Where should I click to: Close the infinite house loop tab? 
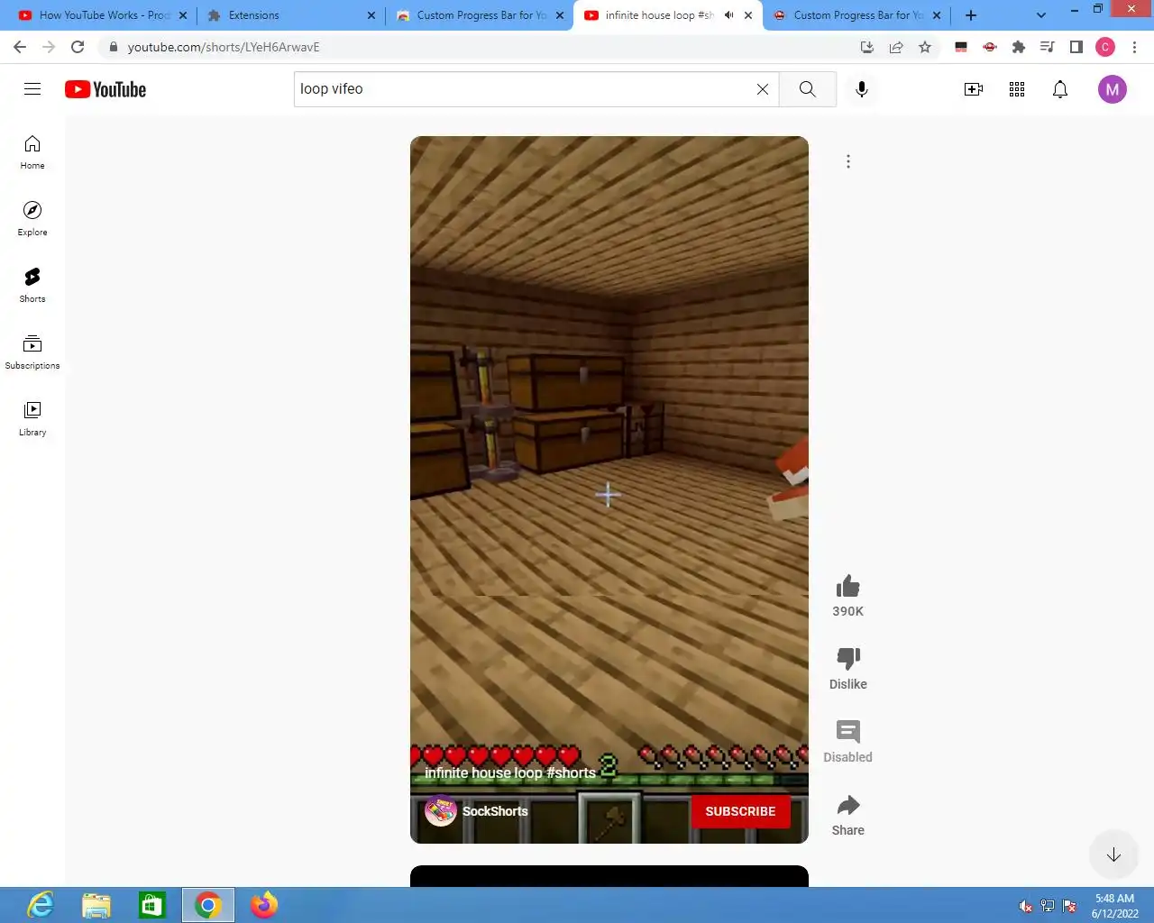click(x=748, y=15)
